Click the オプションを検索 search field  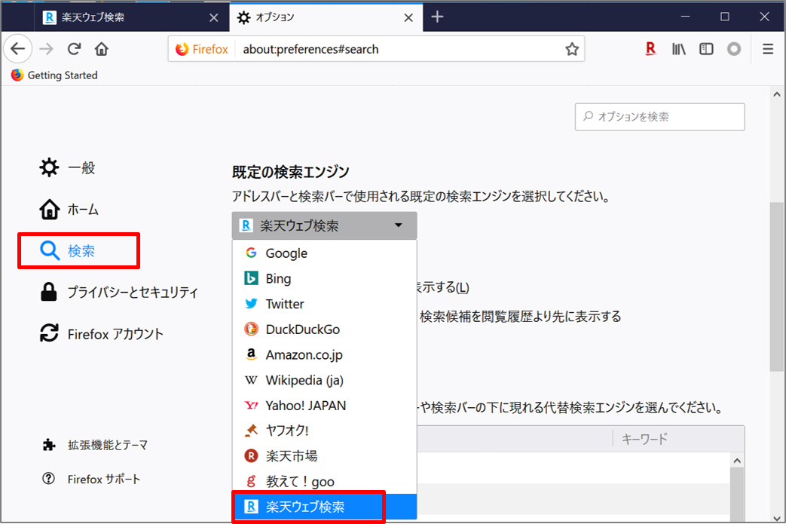[x=659, y=117]
